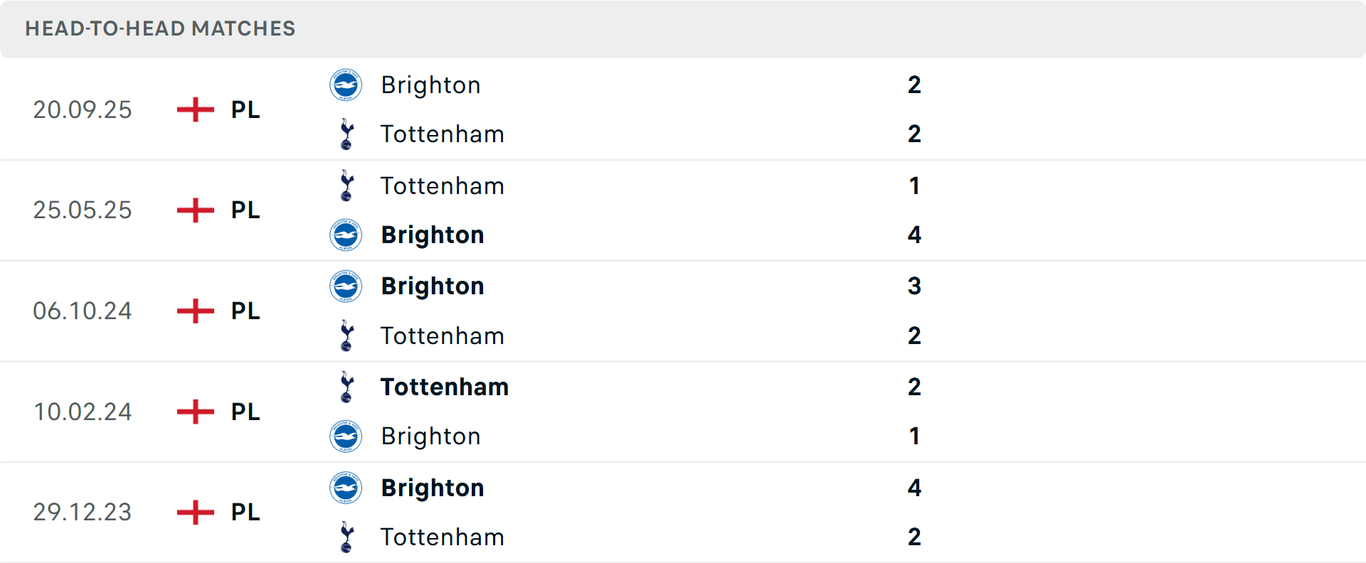Select Brighton crest in the 10.02.24 match
Viewport: 1366px width, 563px height.
346,436
